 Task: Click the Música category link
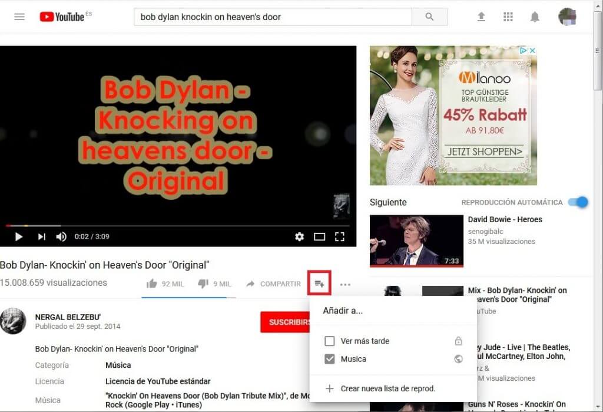[118, 365]
